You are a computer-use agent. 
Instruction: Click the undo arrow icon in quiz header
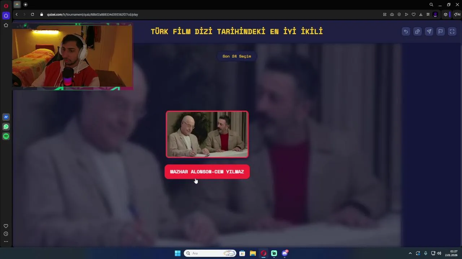pyautogui.click(x=406, y=32)
